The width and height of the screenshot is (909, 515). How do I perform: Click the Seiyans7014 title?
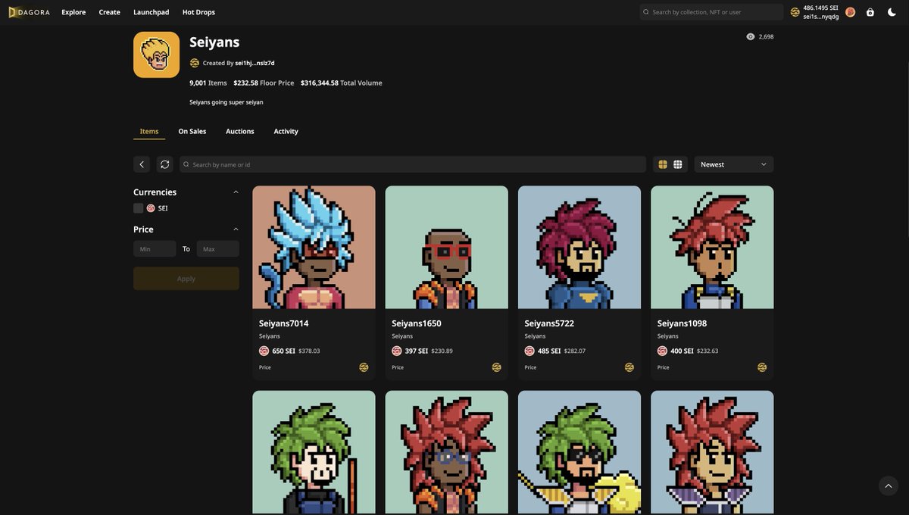coord(284,323)
